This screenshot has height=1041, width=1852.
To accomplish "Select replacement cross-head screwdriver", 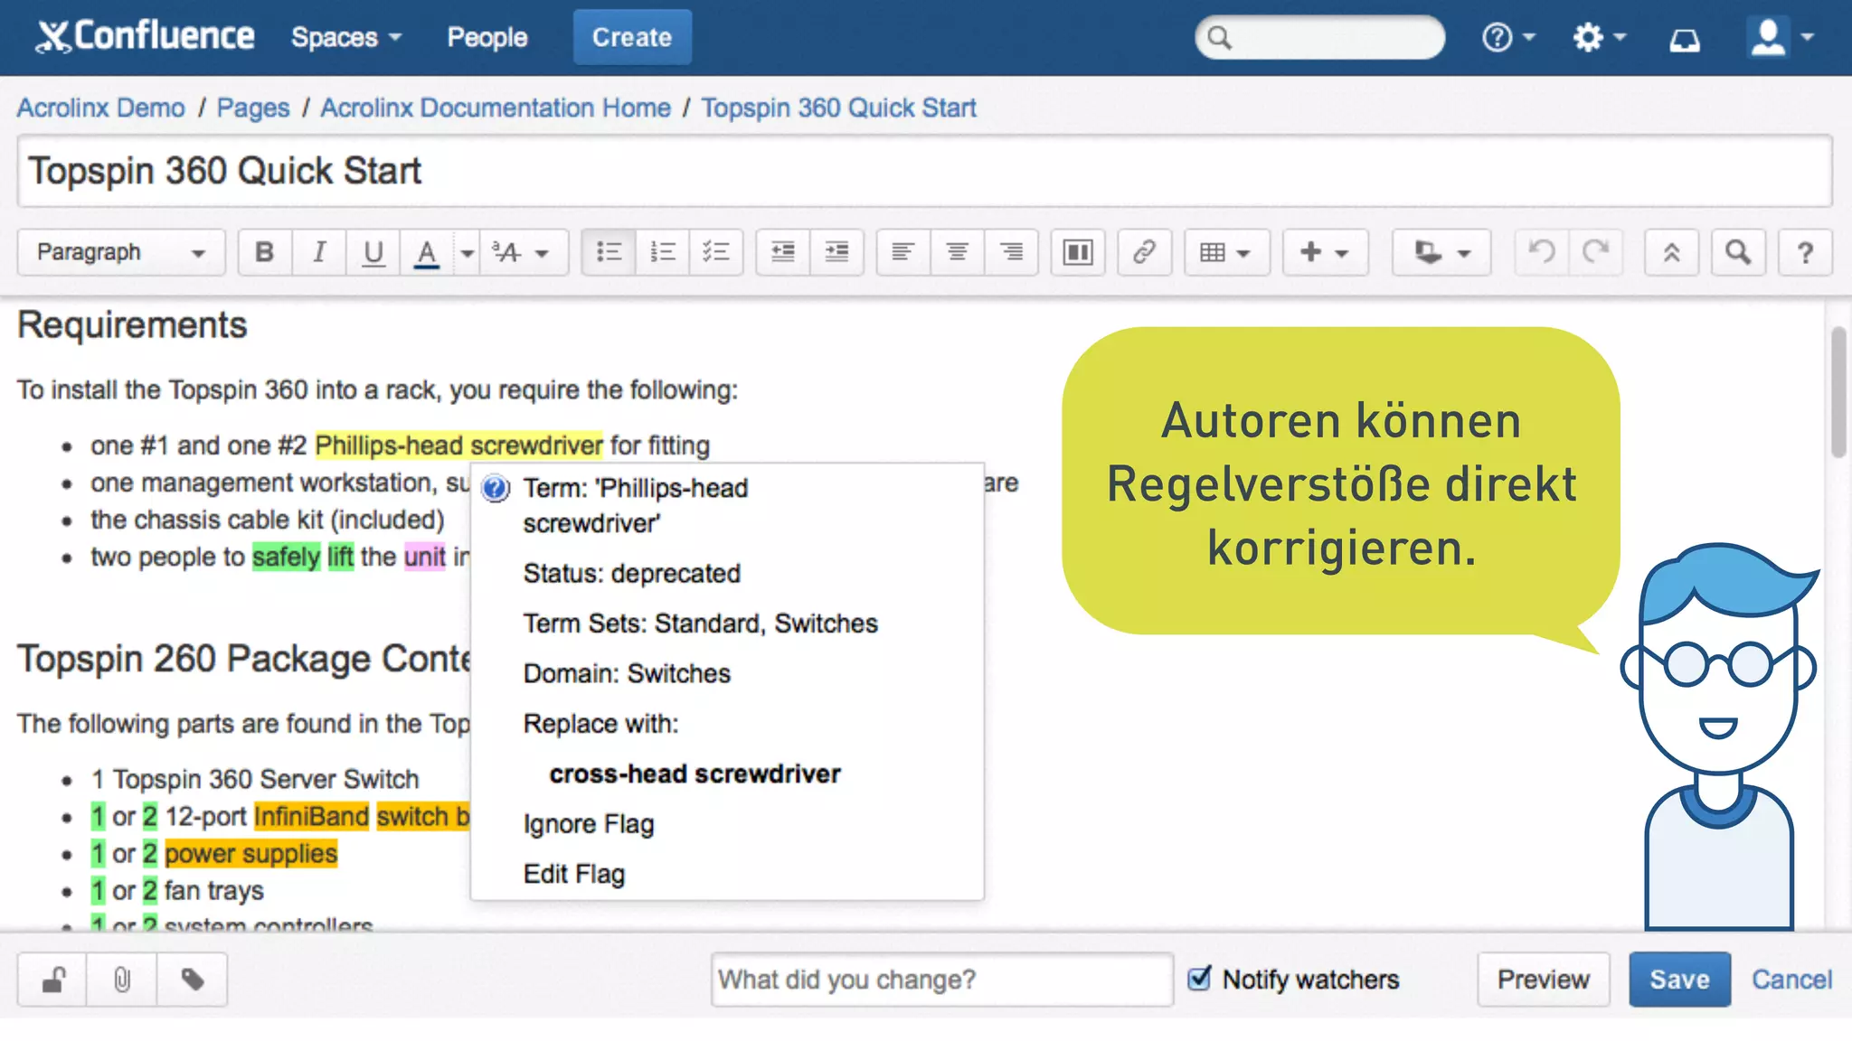I will (x=694, y=774).
